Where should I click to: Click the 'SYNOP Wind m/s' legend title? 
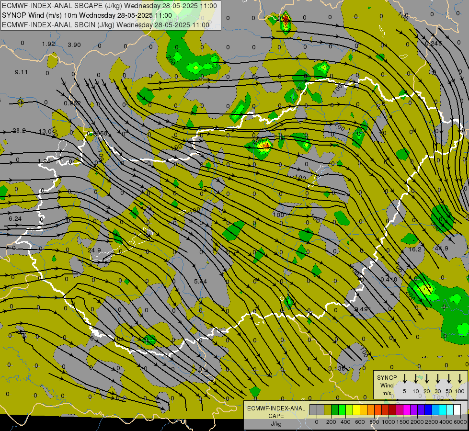387,385
